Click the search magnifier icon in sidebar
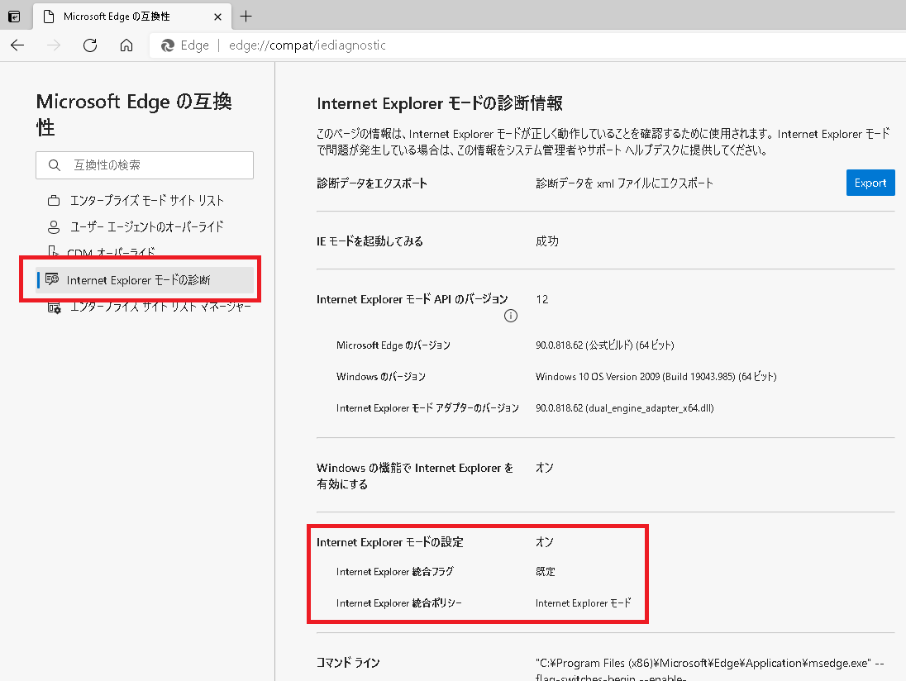This screenshot has height=681, width=906. [x=55, y=165]
